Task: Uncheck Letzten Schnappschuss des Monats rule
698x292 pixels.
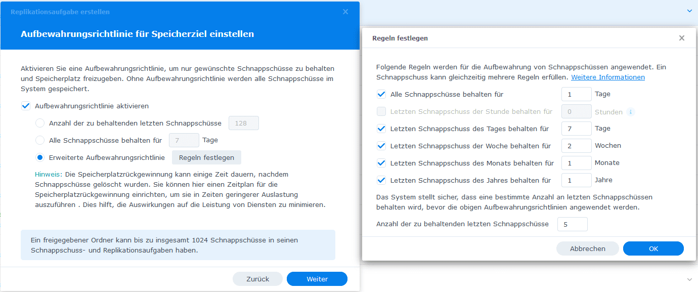Action: pos(381,163)
